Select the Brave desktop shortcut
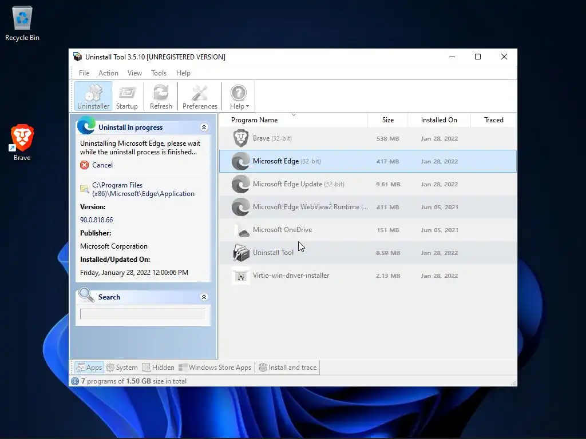The width and height of the screenshot is (586, 439). click(22, 142)
